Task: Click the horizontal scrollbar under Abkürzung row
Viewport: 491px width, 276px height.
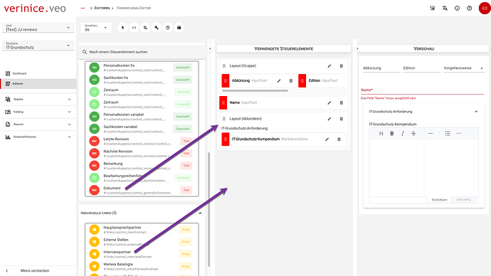Action: pyautogui.click(x=255, y=91)
